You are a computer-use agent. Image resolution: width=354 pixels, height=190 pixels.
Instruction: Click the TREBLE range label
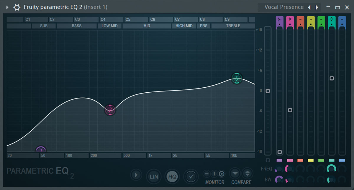[x=233, y=26]
